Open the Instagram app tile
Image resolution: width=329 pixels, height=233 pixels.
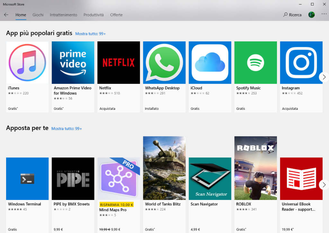pos(301,77)
